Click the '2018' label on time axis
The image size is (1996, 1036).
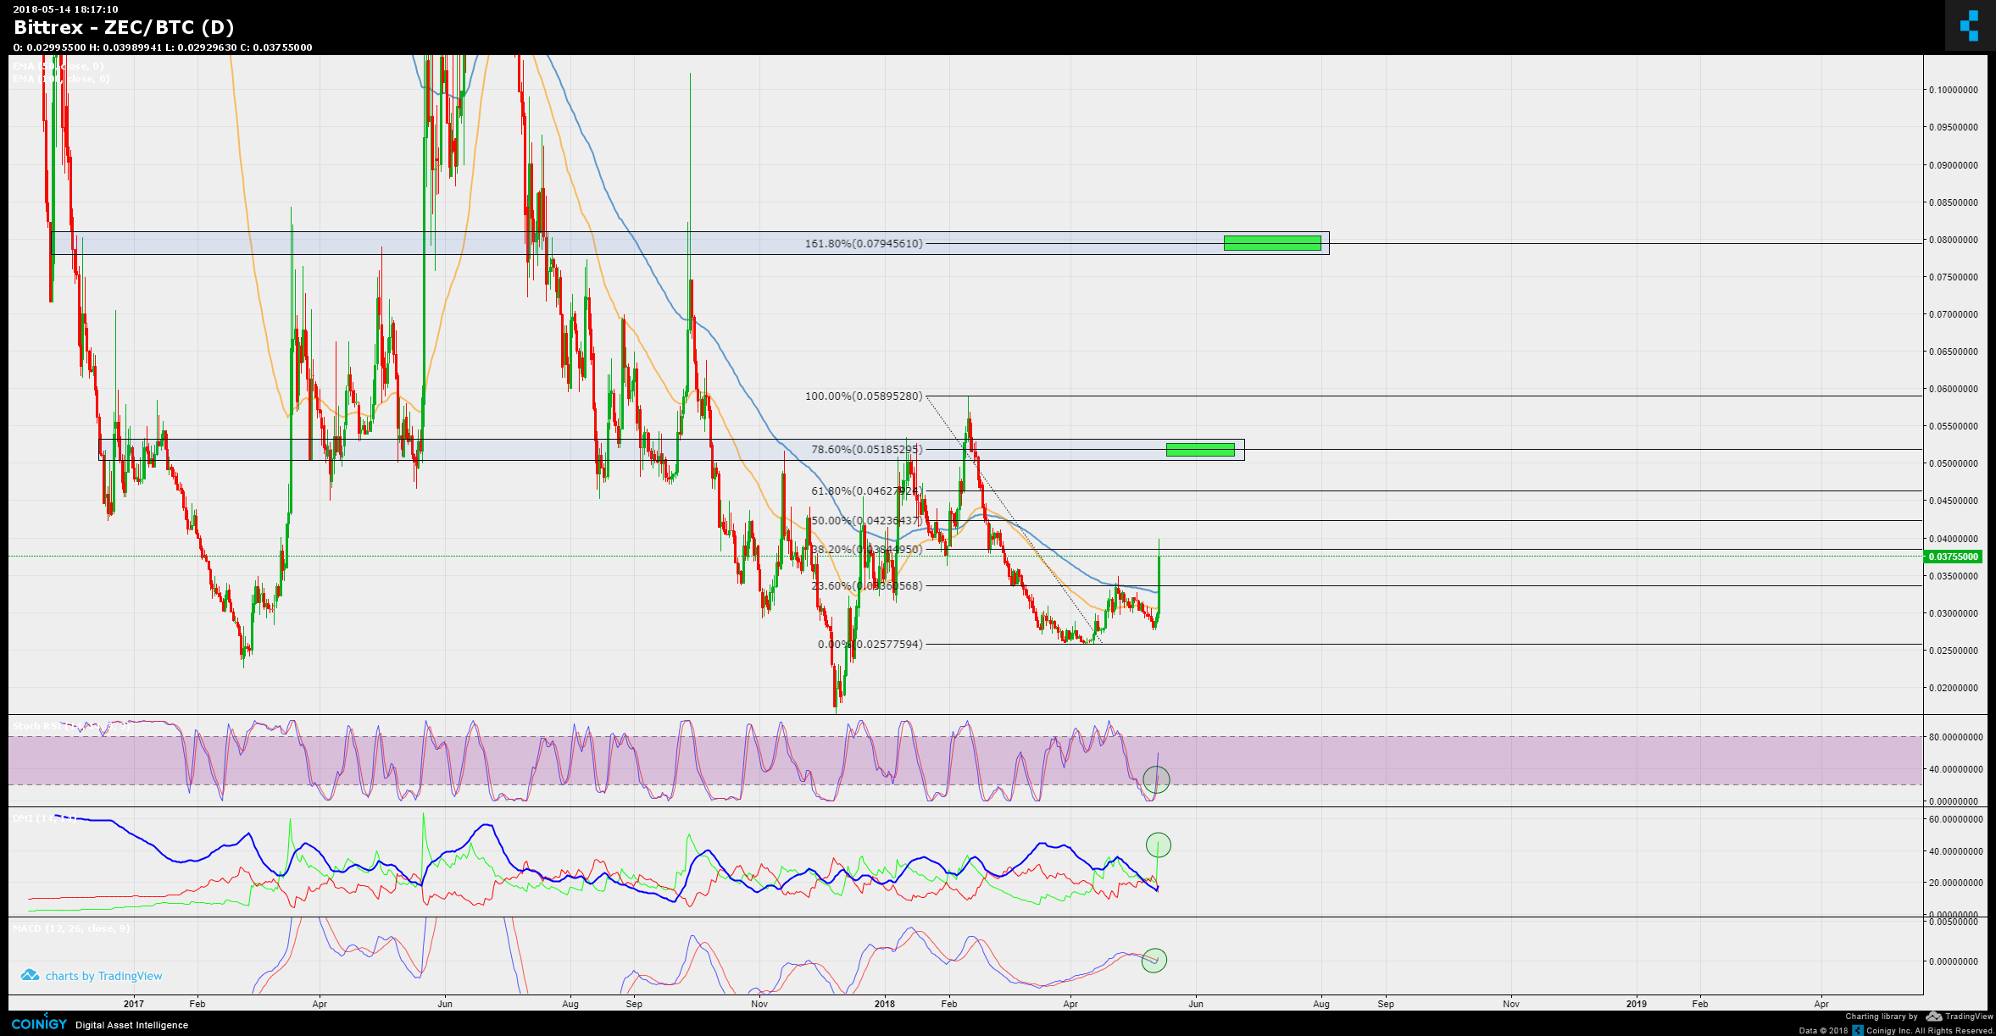coord(885,1004)
